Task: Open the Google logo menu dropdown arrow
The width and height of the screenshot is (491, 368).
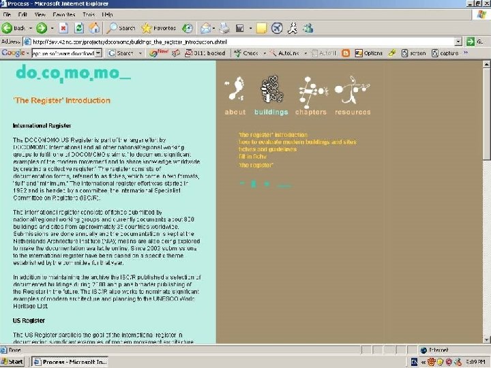Action: click(x=27, y=54)
